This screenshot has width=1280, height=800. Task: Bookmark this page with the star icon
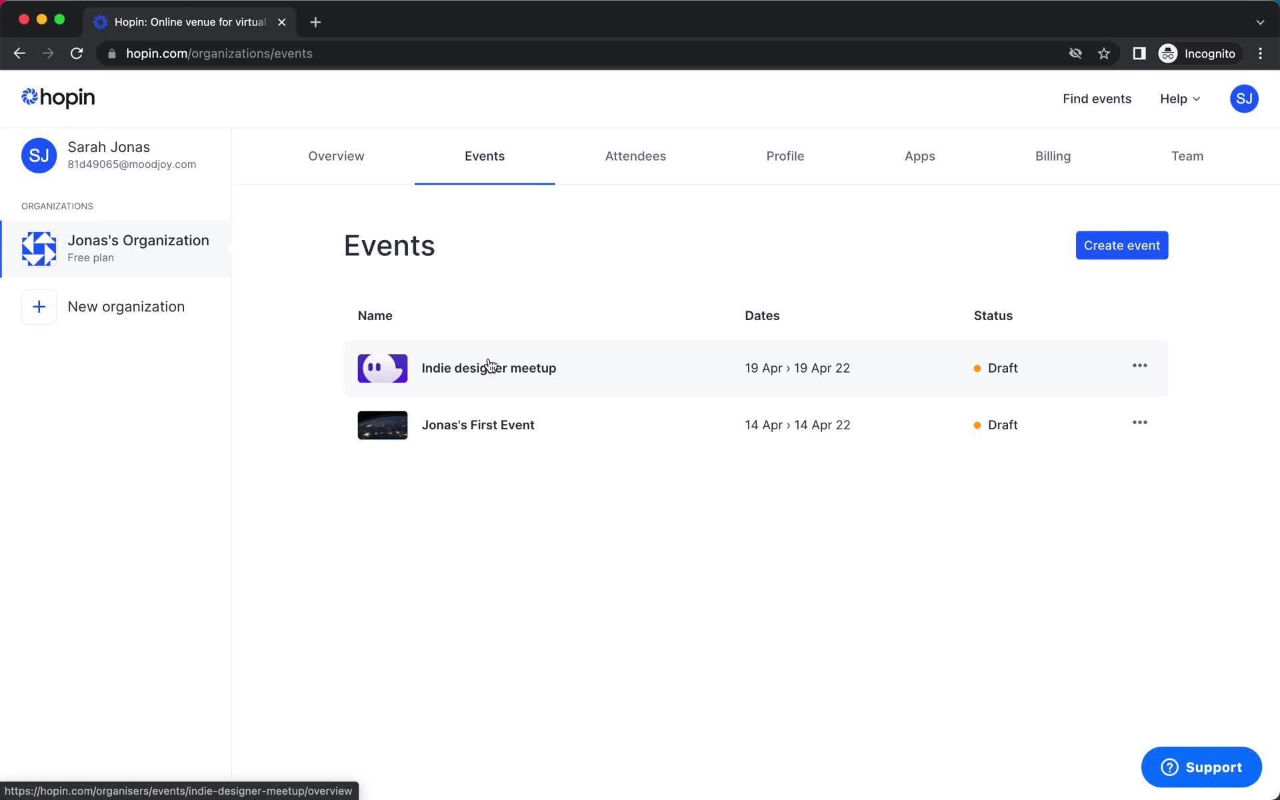pyautogui.click(x=1104, y=53)
